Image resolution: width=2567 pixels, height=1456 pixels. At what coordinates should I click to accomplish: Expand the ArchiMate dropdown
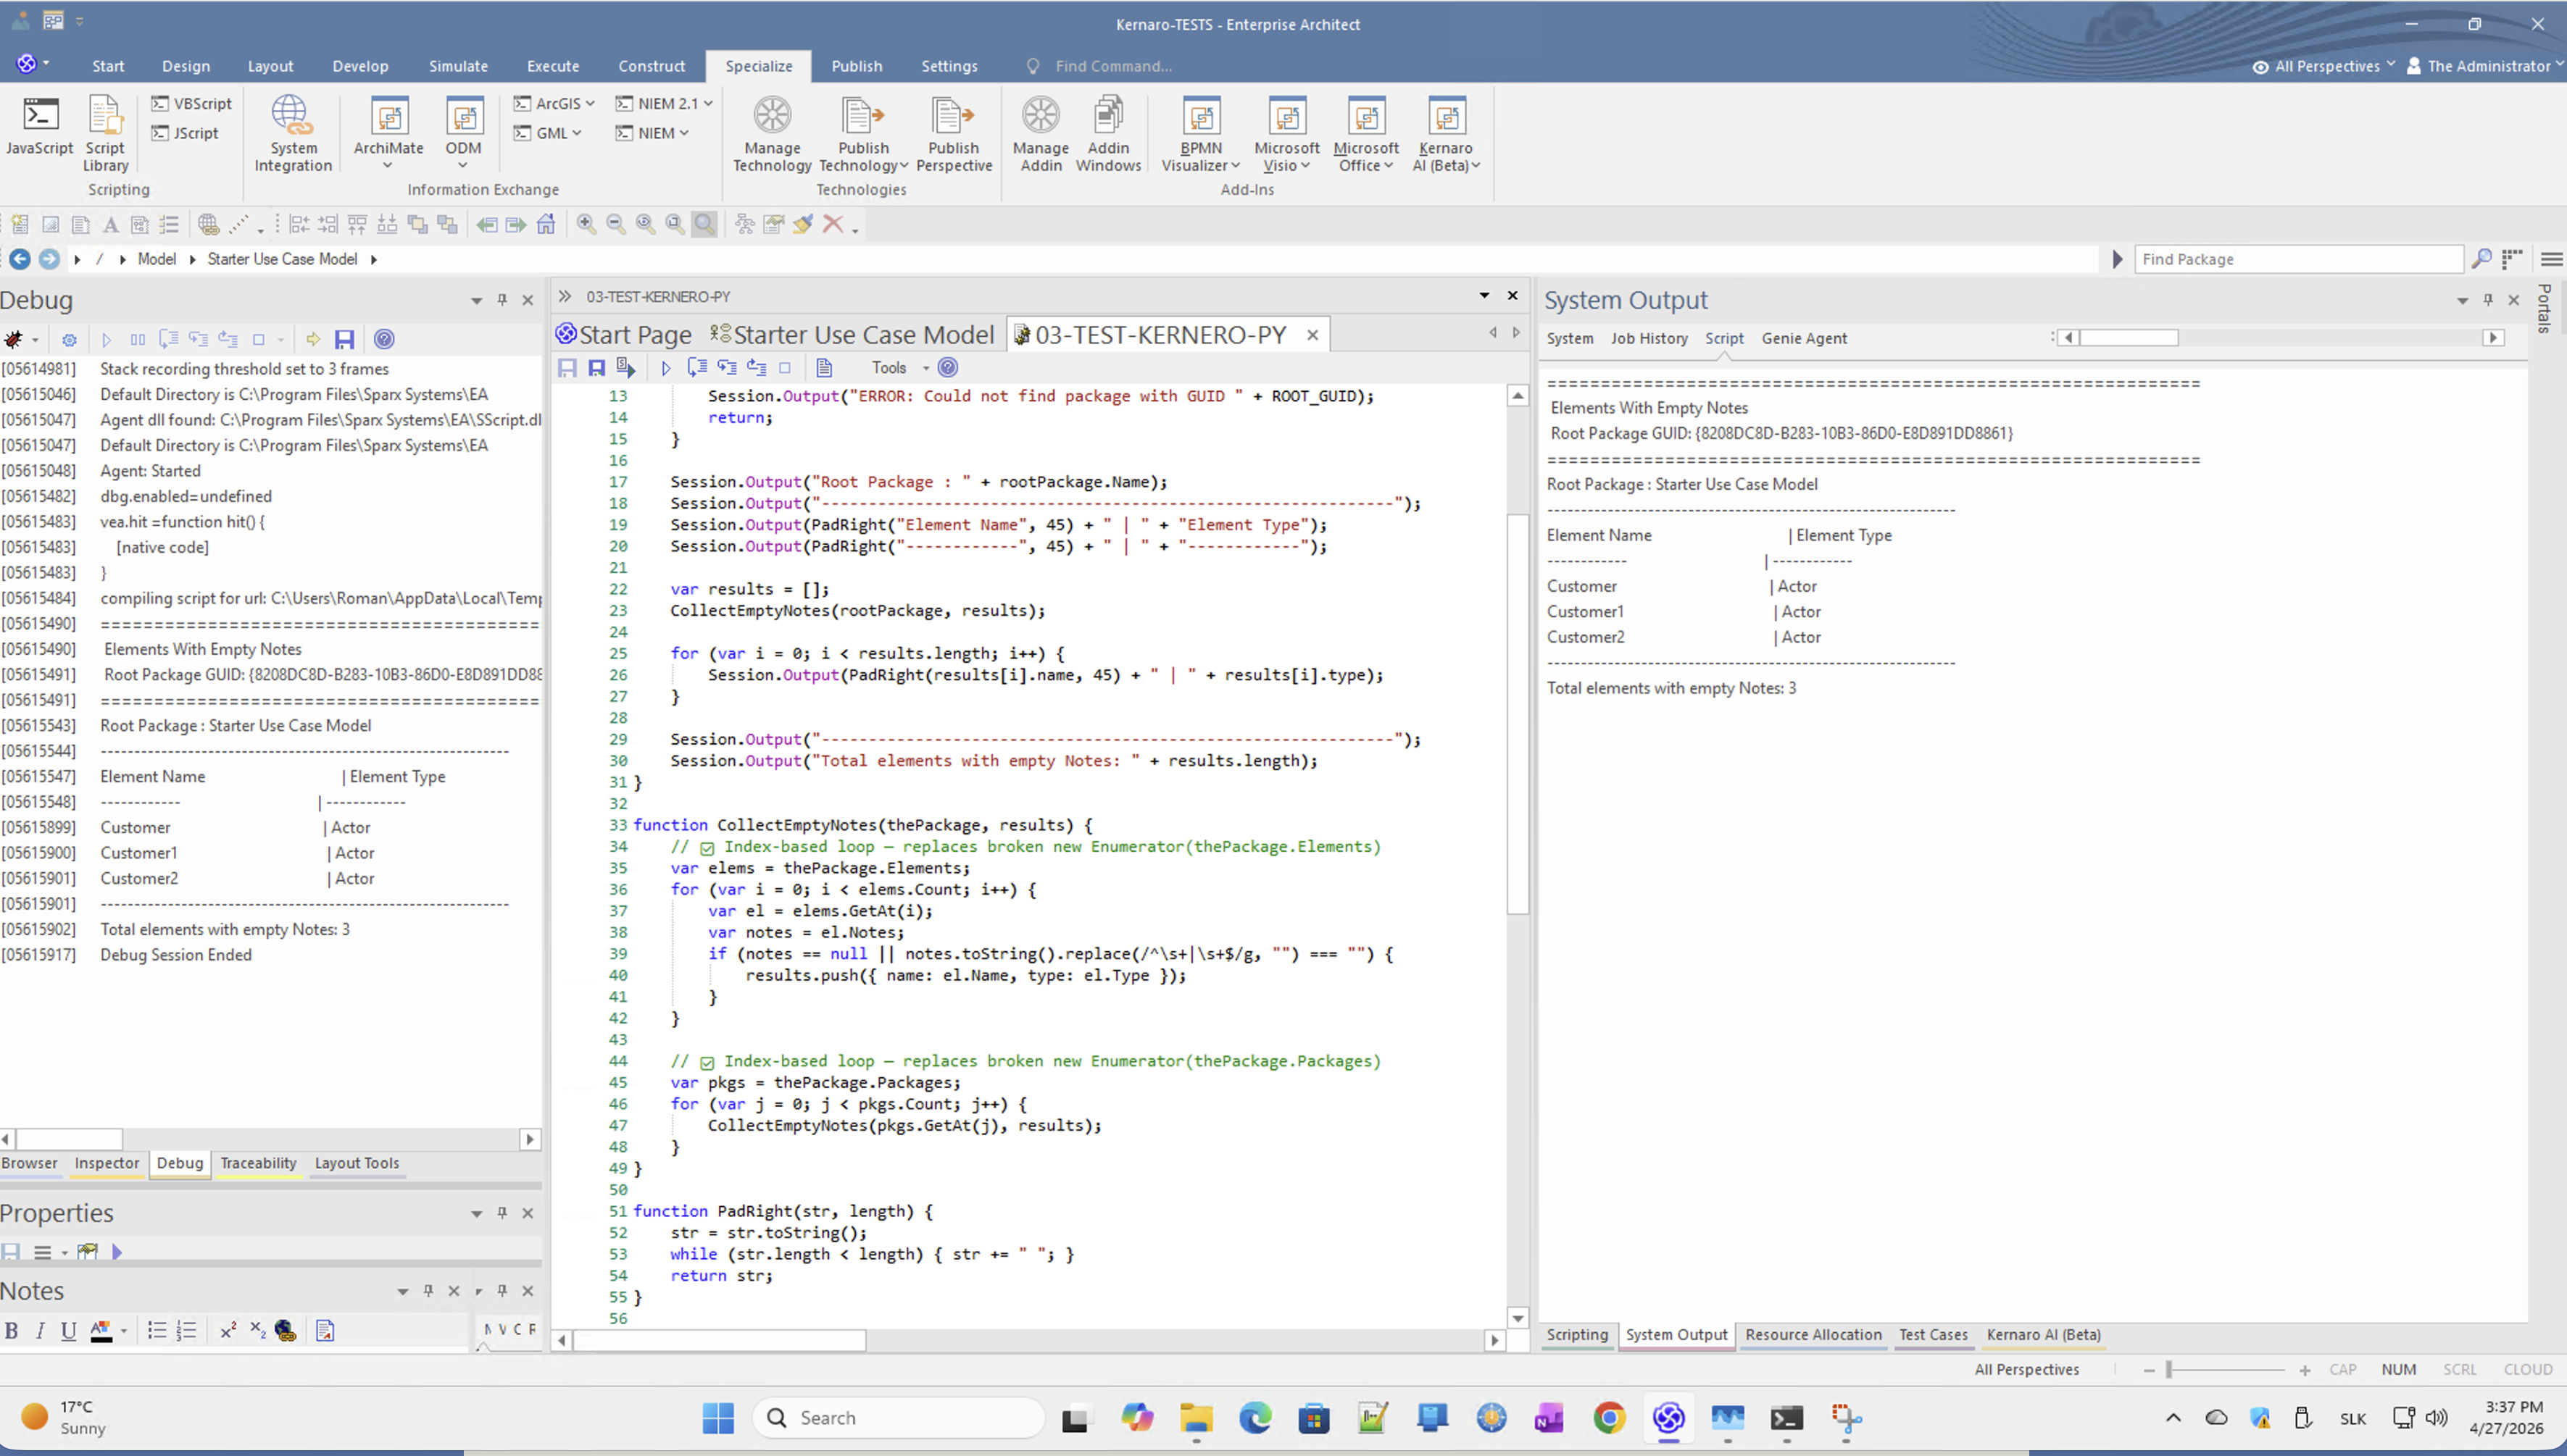pos(388,165)
